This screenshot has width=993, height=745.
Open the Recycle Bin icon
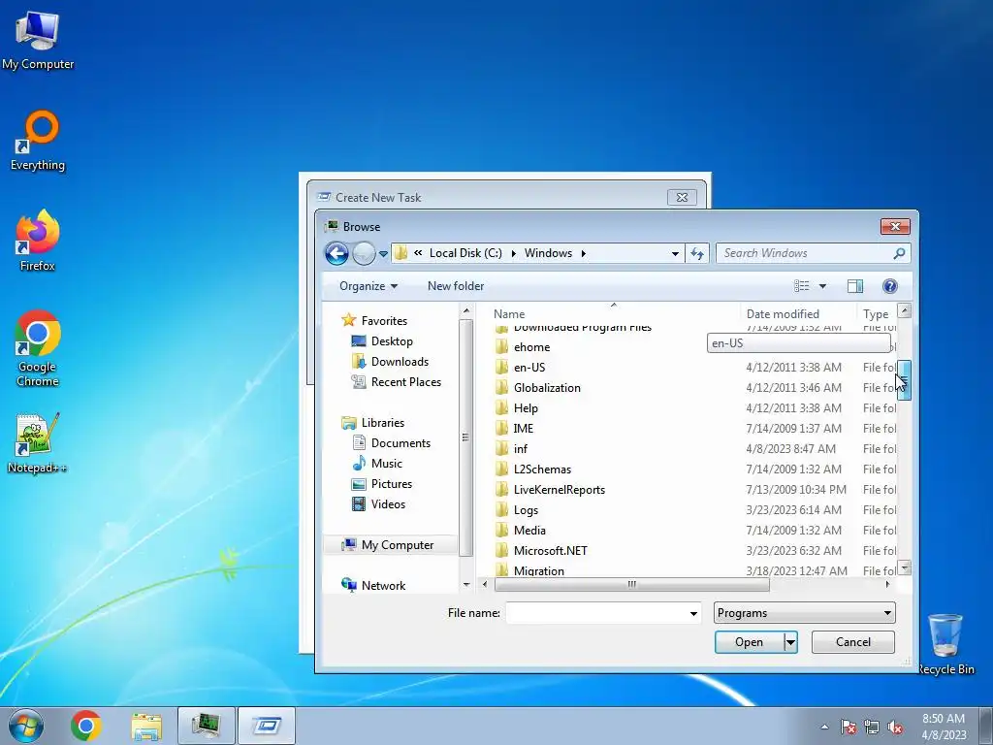pyautogui.click(x=945, y=644)
